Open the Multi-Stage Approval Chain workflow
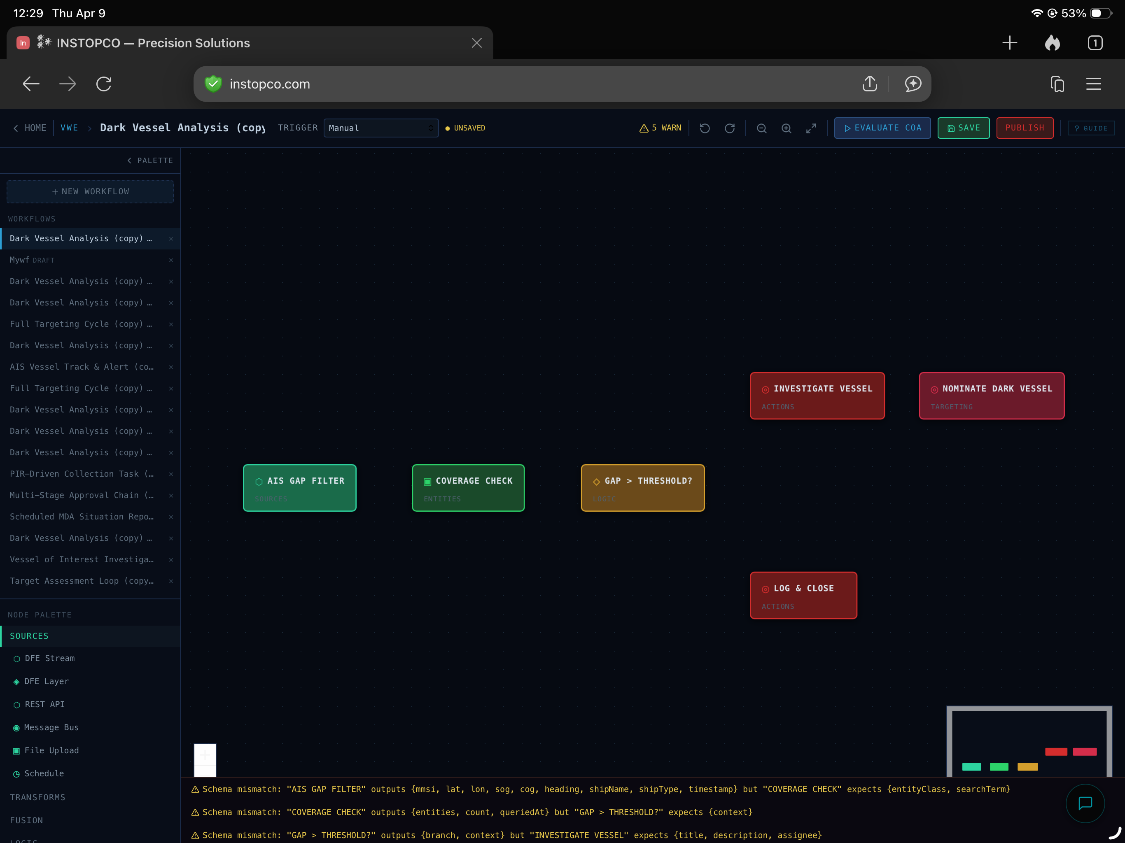Viewport: 1125px width, 843px height. pyautogui.click(x=90, y=495)
